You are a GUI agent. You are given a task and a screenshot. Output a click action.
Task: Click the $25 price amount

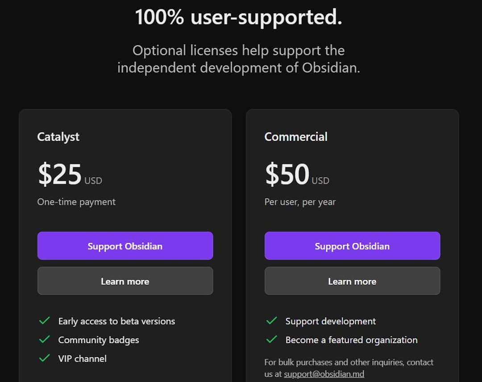coord(60,174)
